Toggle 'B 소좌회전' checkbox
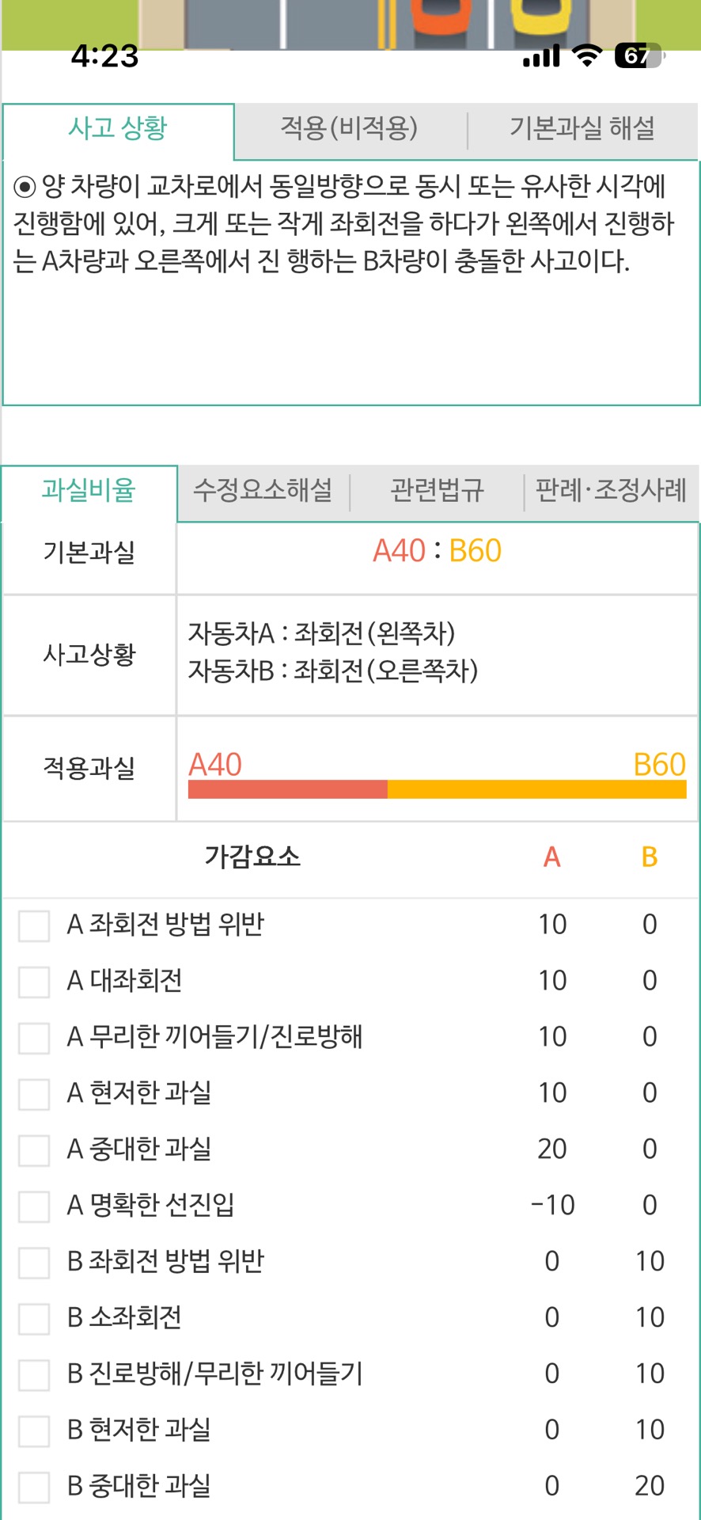 coord(34,1318)
